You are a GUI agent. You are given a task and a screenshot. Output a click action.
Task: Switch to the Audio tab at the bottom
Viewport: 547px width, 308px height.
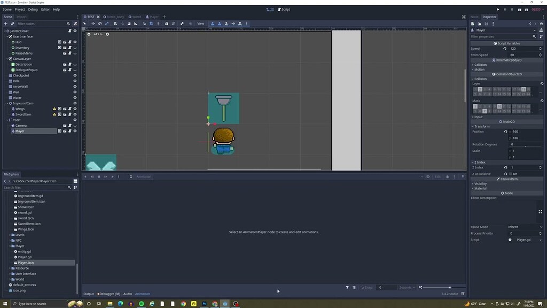click(128, 294)
